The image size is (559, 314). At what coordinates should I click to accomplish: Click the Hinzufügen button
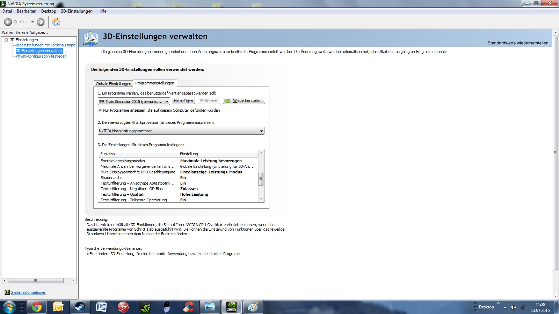[x=183, y=101]
